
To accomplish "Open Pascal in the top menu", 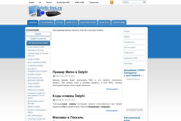I will pos(49,2).
